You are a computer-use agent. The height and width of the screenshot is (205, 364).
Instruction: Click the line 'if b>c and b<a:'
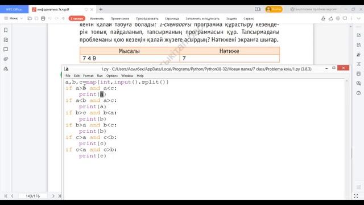coord(91,113)
